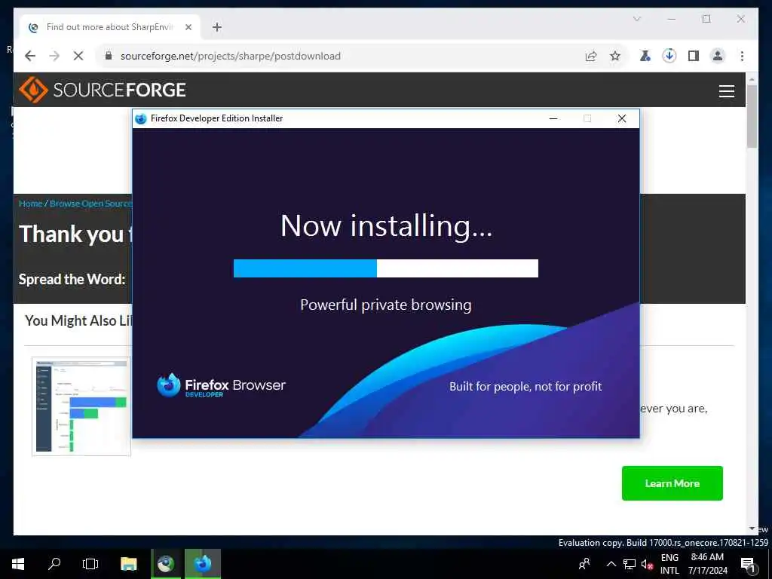Open the Chrome three-dot menu
The image size is (772, 579).
coord(742,56)
